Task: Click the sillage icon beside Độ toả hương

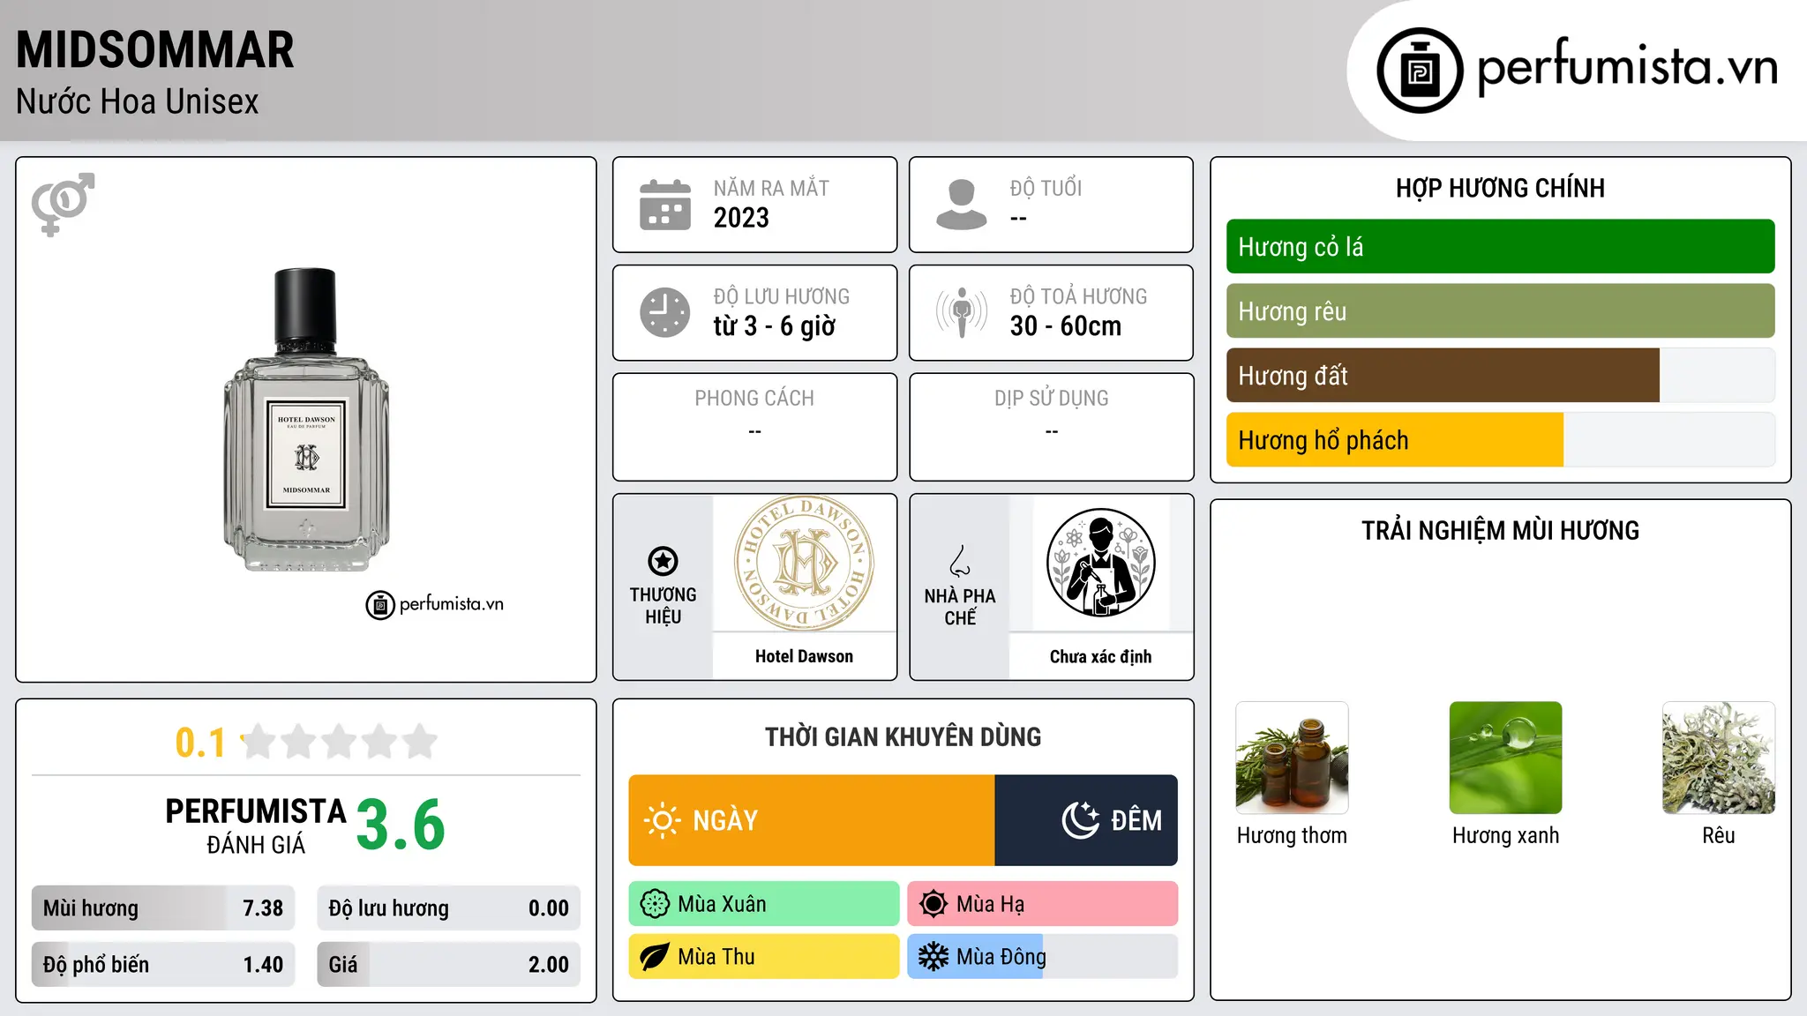Action: pyautogui.click(x=962, y=312)
